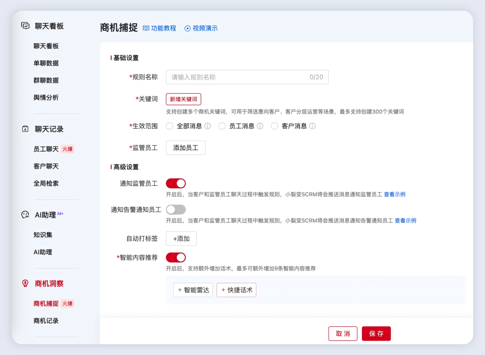
Task: Click the 聊天记录 sidebar section icon
Action: click(25, 129)
